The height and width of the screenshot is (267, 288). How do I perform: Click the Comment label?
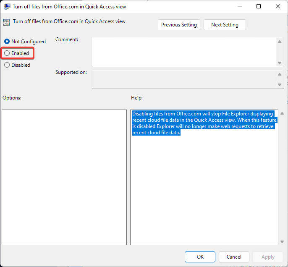point(67,39)
